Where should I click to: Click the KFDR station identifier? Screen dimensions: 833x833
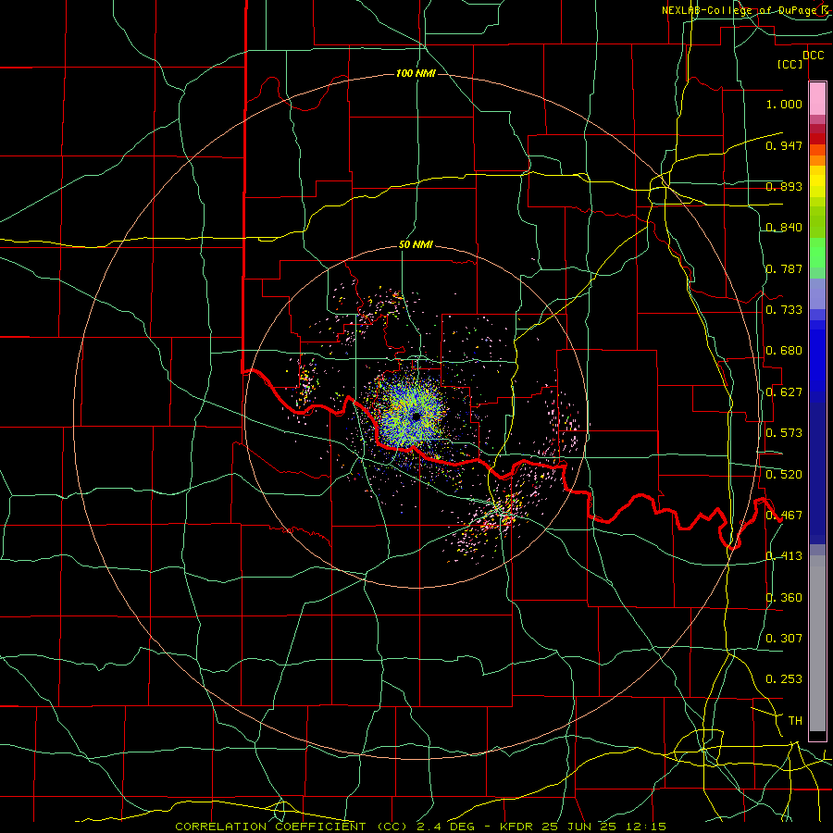518,827
